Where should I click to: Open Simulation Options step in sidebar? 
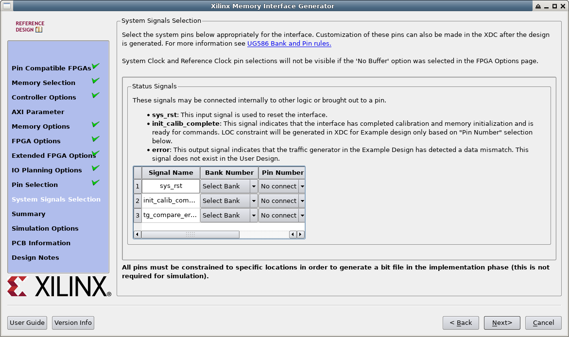point(45,229)
